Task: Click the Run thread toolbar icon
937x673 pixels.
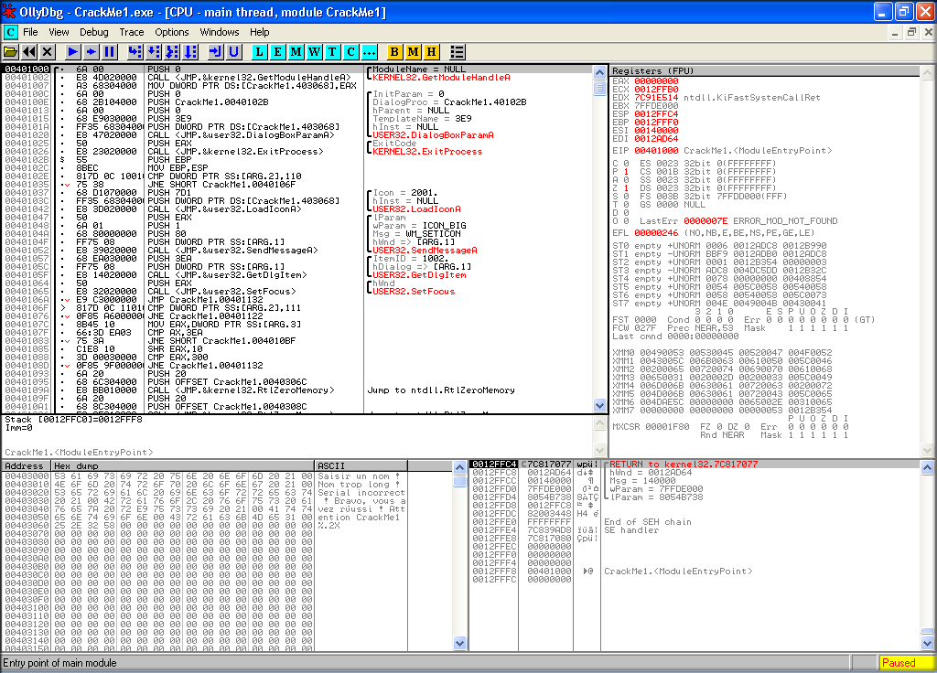Action: tap(92, 52)
